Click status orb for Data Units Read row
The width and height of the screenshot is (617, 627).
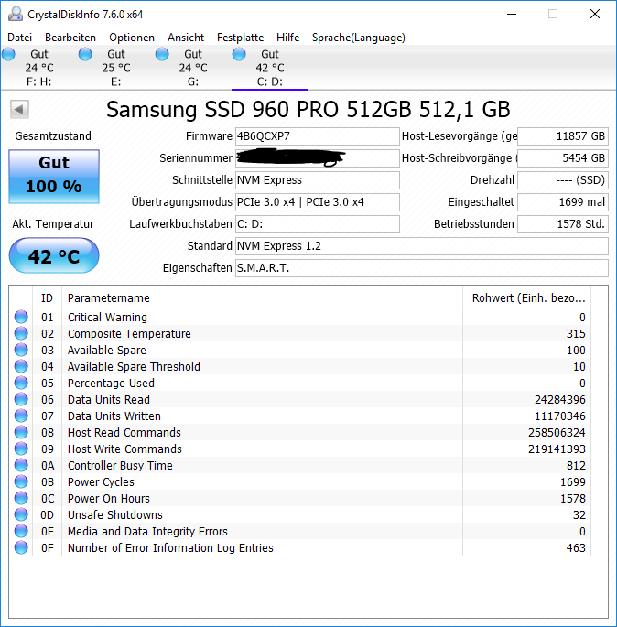tap(21, 399)
